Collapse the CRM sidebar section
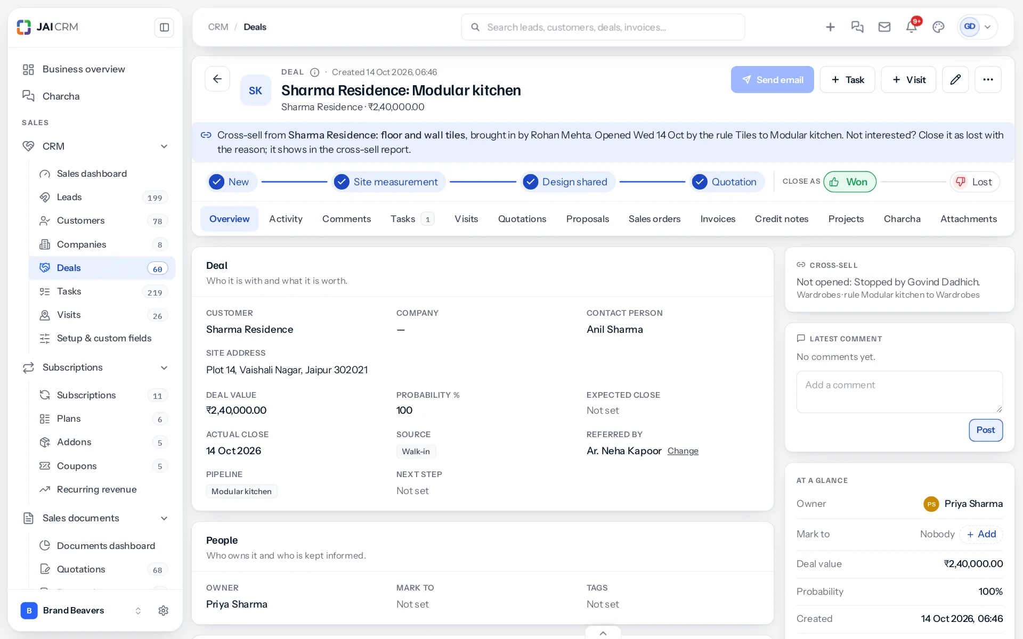 [164, 146]
